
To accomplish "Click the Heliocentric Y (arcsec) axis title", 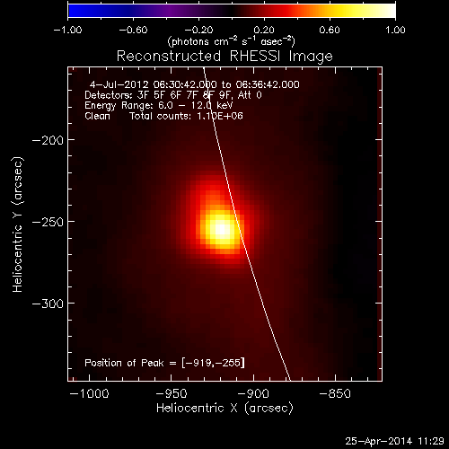I will [x=17, y=224].
